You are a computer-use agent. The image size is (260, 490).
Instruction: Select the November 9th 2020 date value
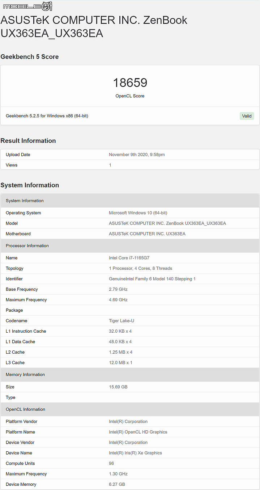pos(137,155)
